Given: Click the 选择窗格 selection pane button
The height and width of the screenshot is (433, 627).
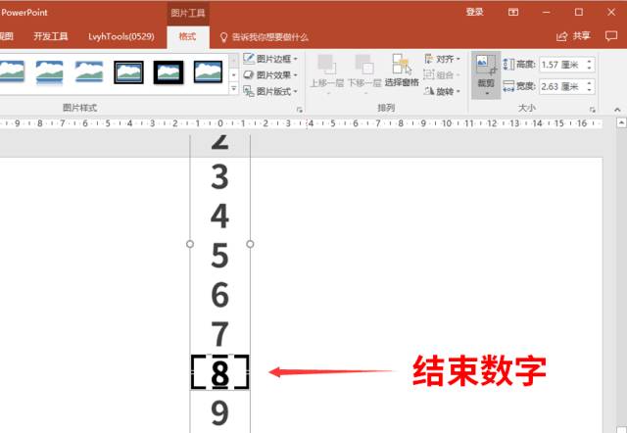Looking at the screenshot, I should point(402,71).
